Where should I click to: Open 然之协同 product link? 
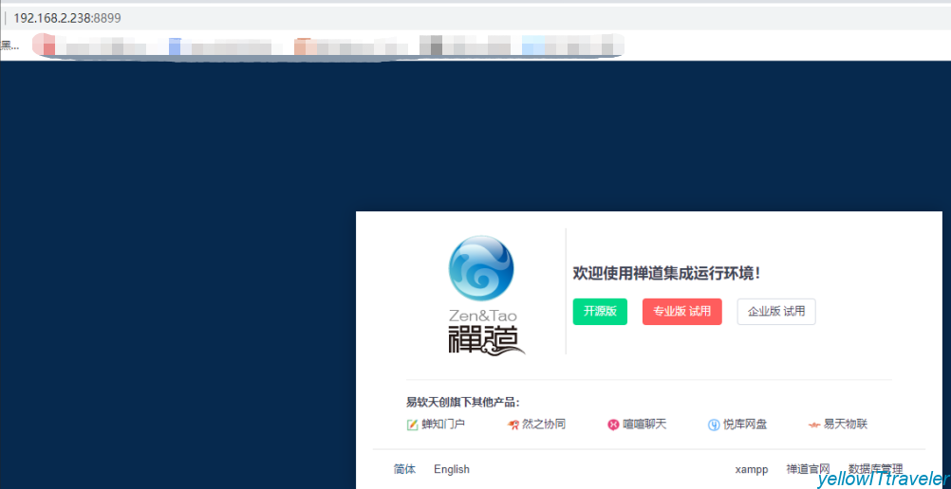(x=544, y=425)
